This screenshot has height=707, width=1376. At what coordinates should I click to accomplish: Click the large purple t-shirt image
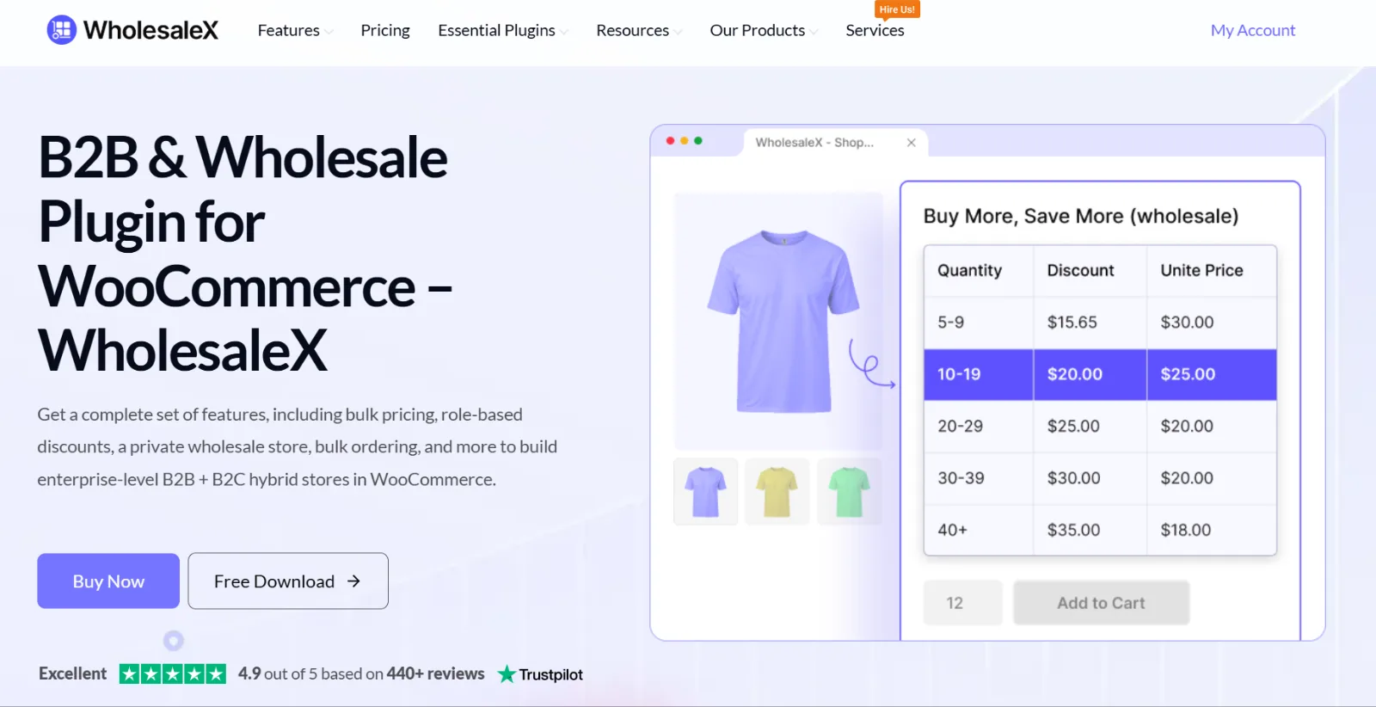782,322
